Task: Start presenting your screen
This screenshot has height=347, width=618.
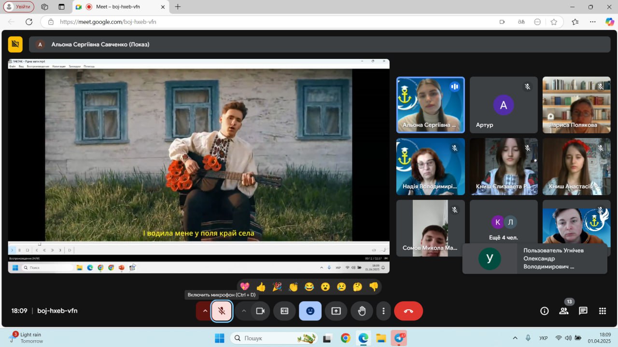Action: pyautogui.click(x=336, y=311)
